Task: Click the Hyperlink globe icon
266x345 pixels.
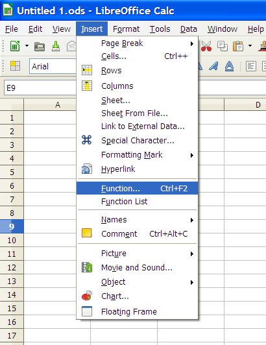Action: pyautogui.click(x=87, y=169)
